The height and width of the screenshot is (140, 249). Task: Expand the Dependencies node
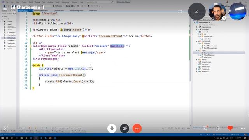(197, 27)
